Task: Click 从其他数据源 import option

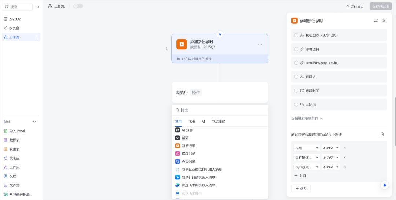Action: [x=21, y=195]
